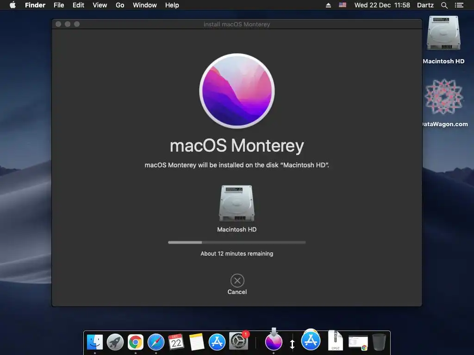Click the About 12 minutes remaining text
The height and width of the screenshot is (355, 474).
237,254
